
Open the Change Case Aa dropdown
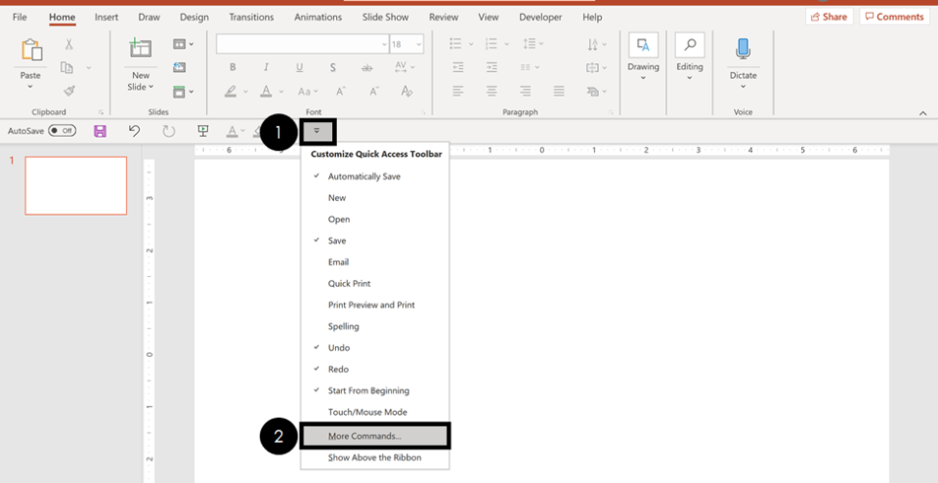coord(308,92)
